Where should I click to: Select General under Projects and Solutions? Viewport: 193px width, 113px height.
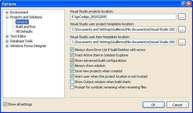point(22,22)
